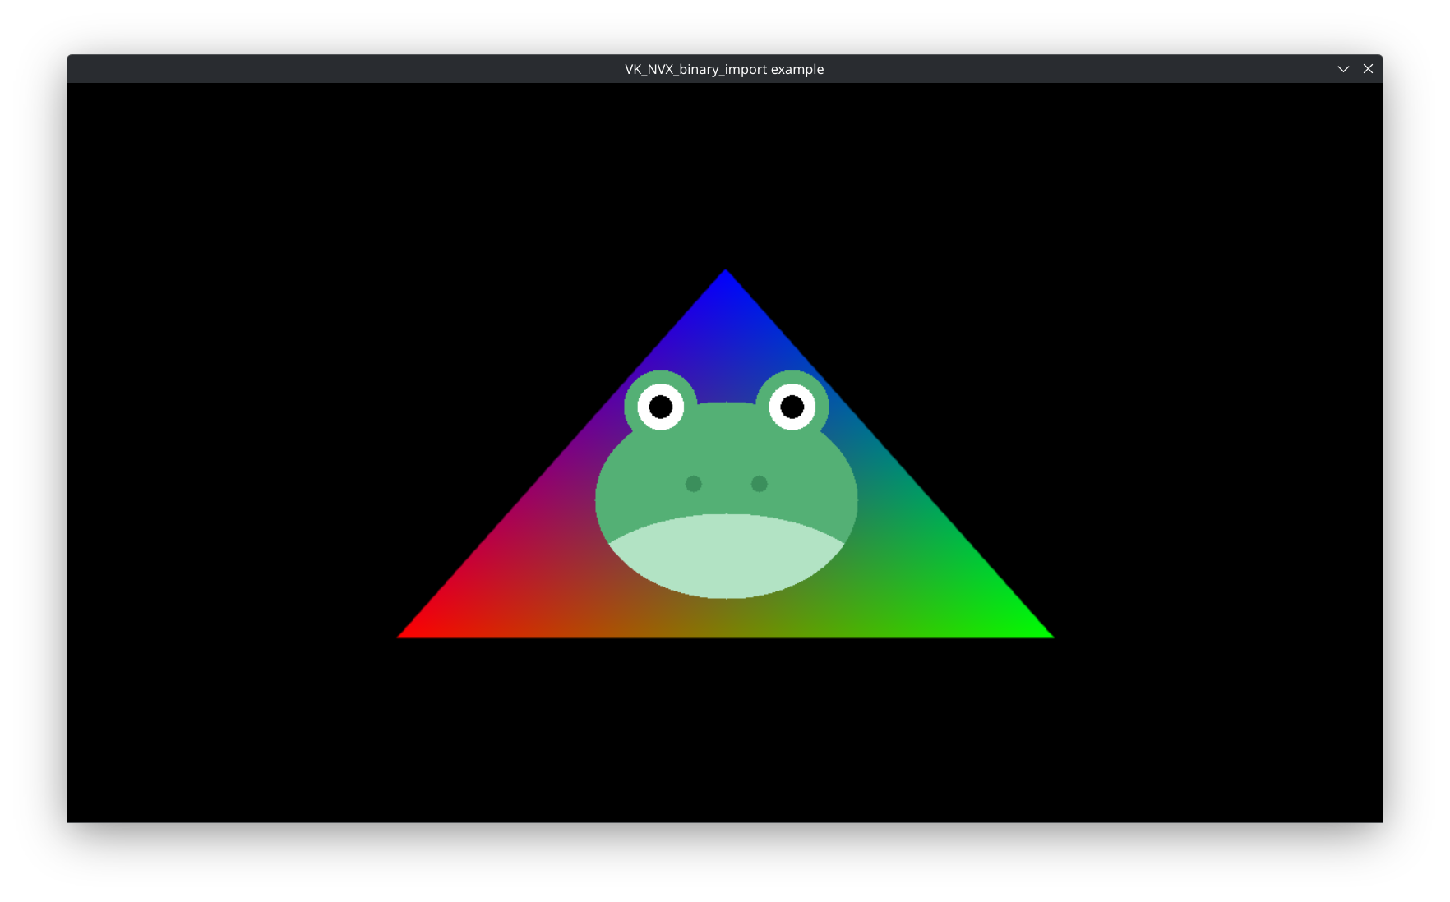Click the frog's light green belly
This screenshot has width=1450, height=902.
point(726,556)
